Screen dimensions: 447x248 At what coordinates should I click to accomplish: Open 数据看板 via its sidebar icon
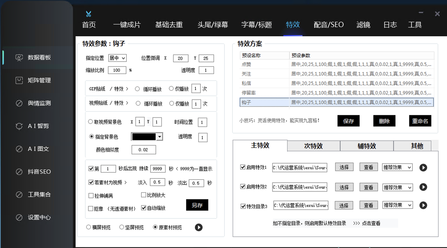point(19,58)
